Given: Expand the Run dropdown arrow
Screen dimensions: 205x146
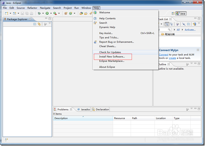Looking at the screenshot, I should (x=51, y=14).
